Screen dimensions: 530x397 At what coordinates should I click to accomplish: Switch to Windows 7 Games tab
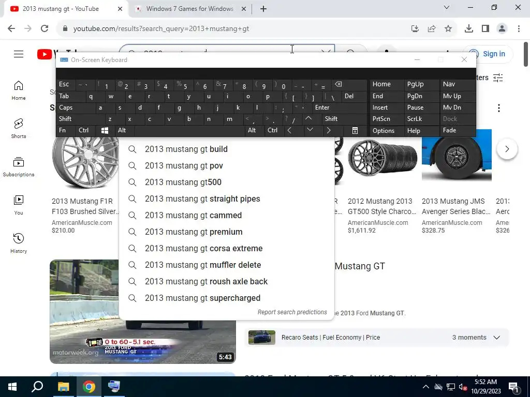point(190,9)
